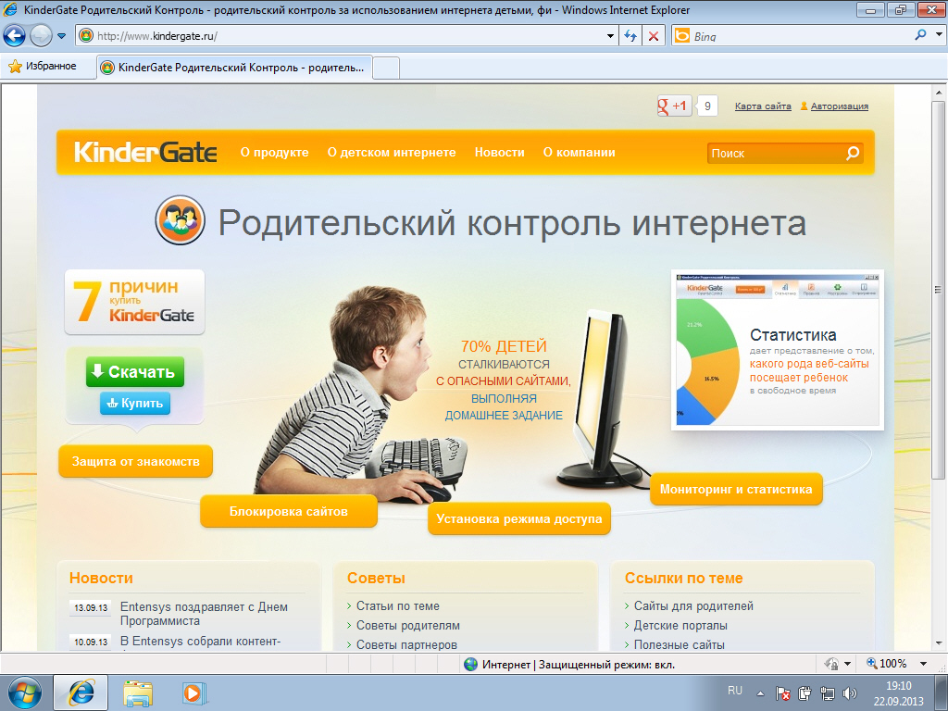Click the RU language indicator
This screenshot has width=948, height=711.
(734, 691)
